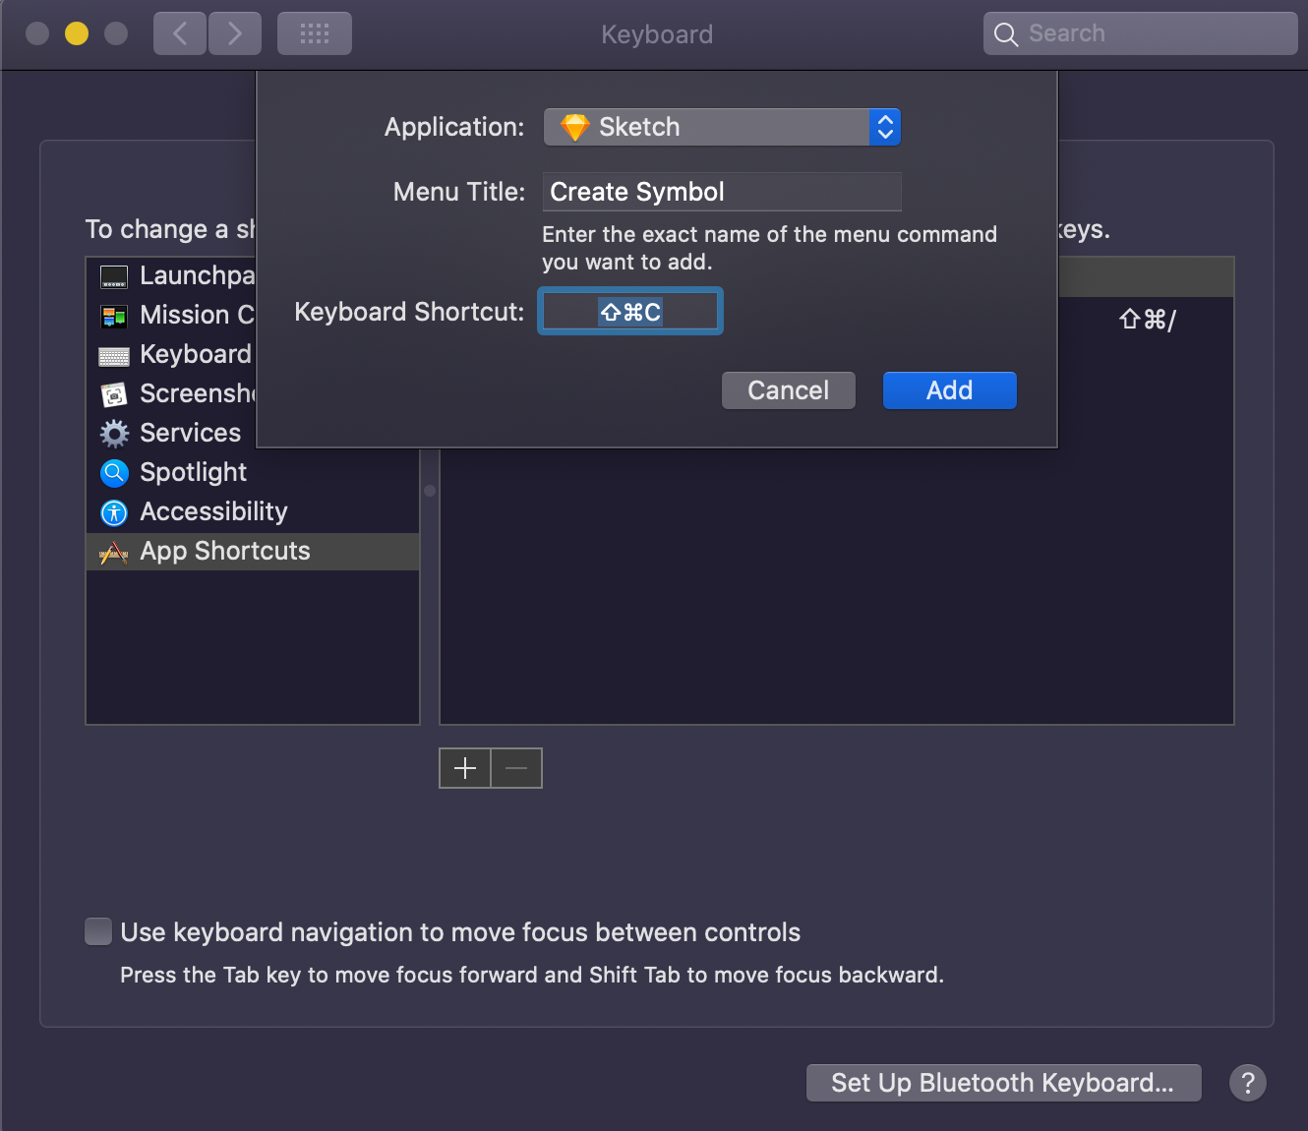Click the Mission Control category icon
This screenshot has height=1131, width=1308.
point(114,316)
